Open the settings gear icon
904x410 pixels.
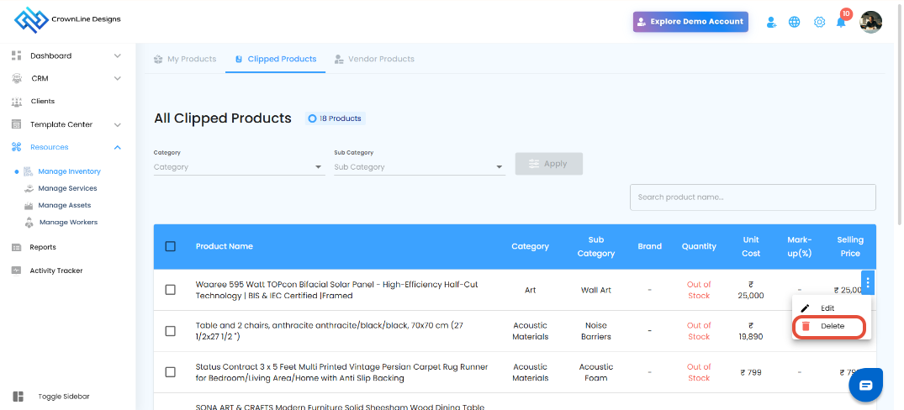(819, 22)
